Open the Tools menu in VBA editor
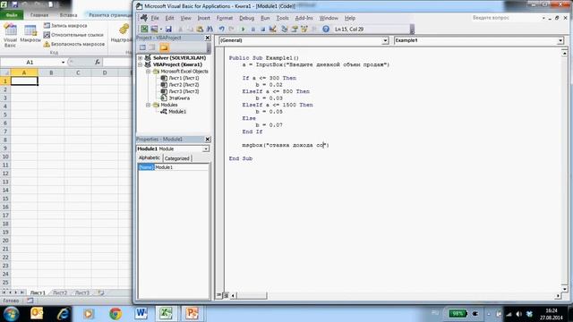 click(282, 18)
